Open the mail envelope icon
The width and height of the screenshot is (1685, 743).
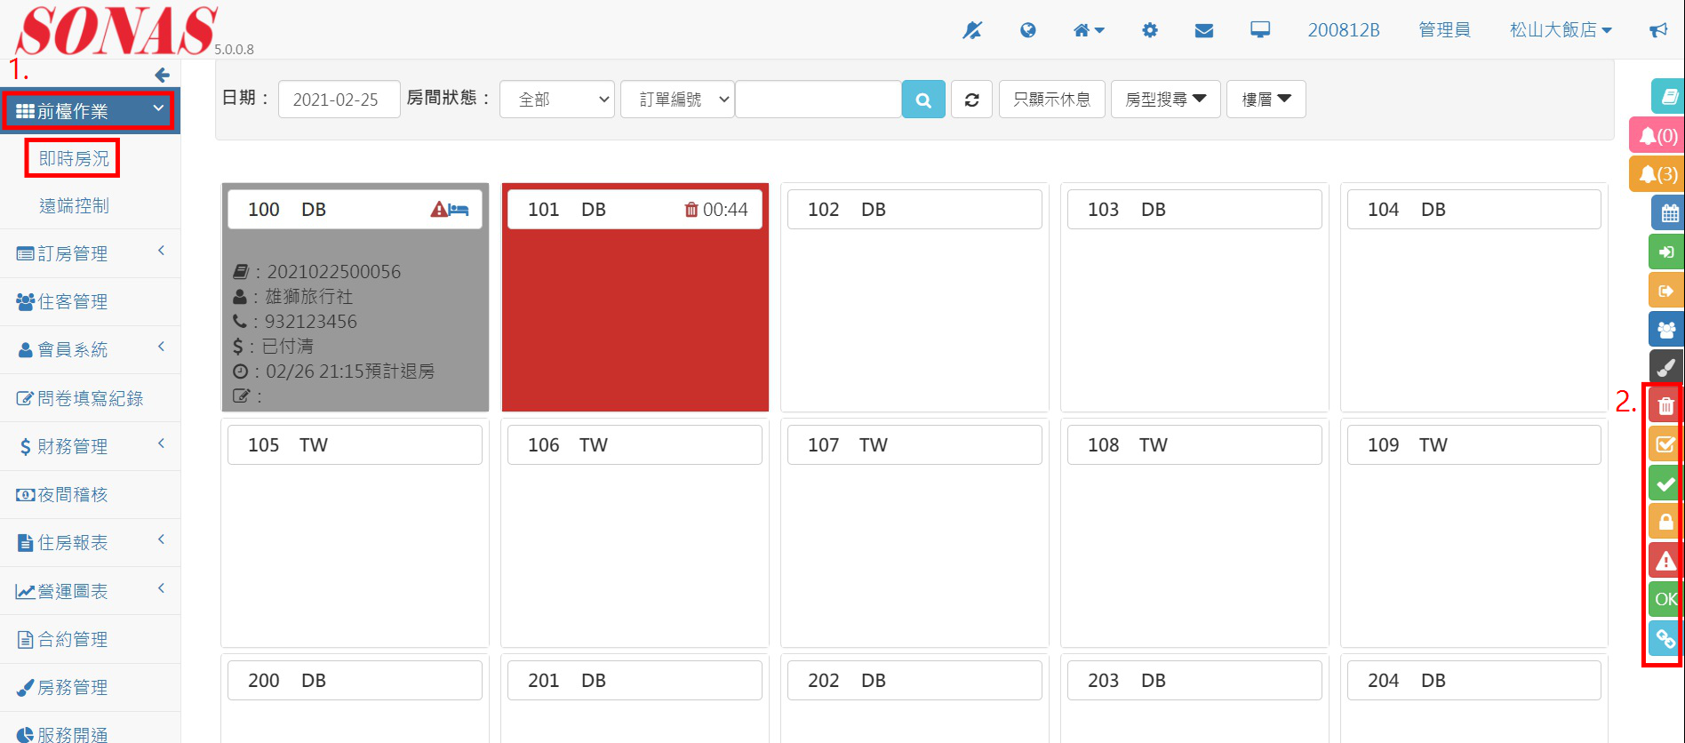tap(1204, 30)
